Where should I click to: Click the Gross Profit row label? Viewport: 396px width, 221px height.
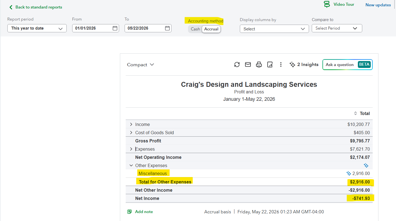click(x=148, y=141)
